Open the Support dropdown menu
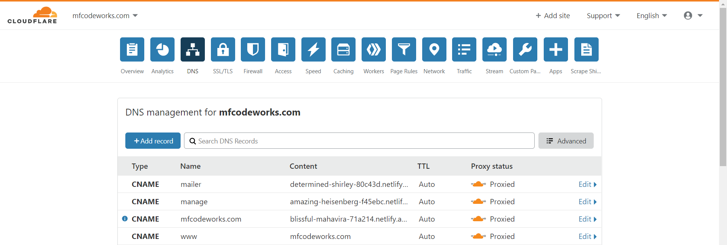The image size is (727, 245). 603,15
